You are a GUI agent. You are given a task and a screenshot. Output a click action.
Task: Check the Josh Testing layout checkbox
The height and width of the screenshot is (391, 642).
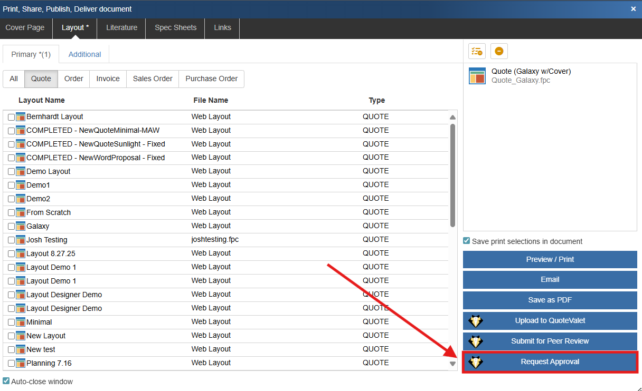[x=11, y=240]
